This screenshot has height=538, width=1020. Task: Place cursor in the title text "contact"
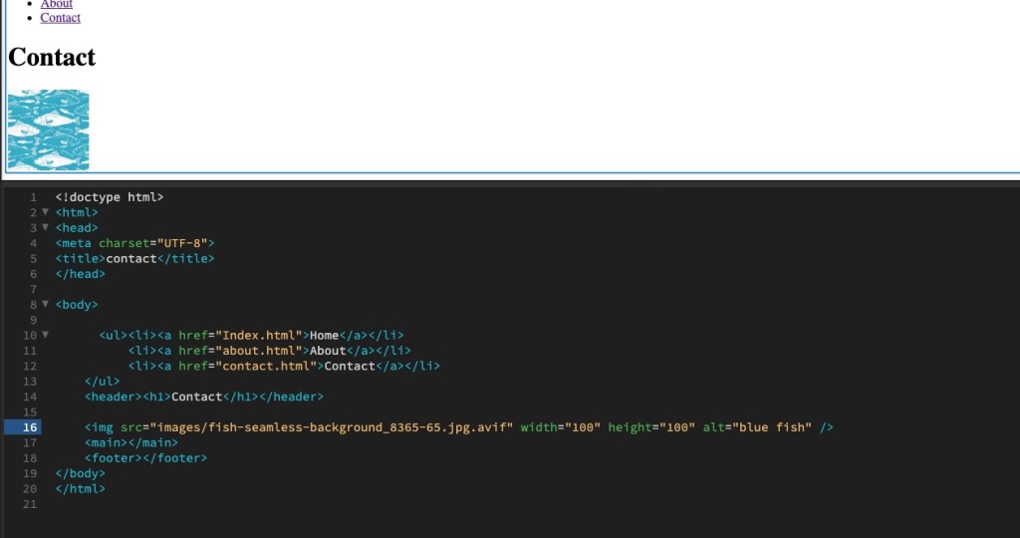(131, 258)
